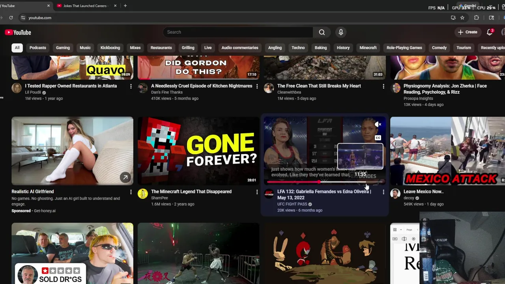505x284 pixels.
Task: Select the Baking filter chip
Action: click(321, 48)
